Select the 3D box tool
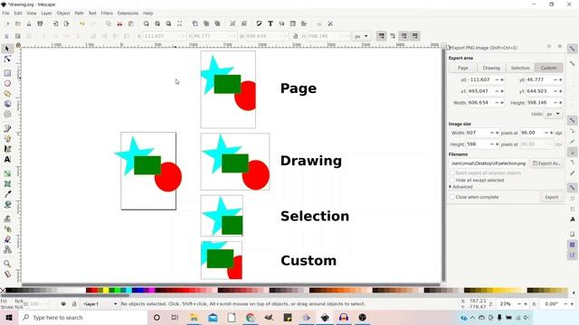The width and height of the screenshot is (579, 325). pos(7,104)
